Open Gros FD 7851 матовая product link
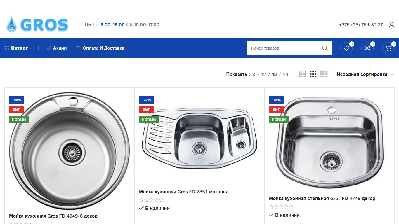The image size is (399, 224). [183, 192]
